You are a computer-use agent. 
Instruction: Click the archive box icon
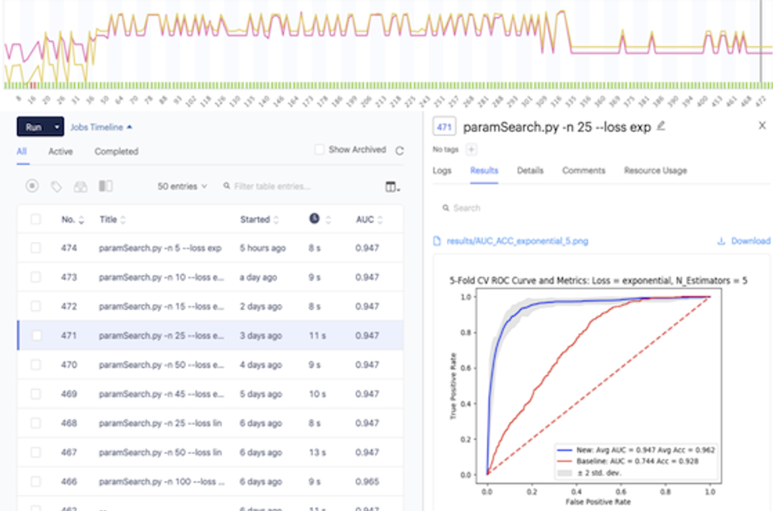81,186
